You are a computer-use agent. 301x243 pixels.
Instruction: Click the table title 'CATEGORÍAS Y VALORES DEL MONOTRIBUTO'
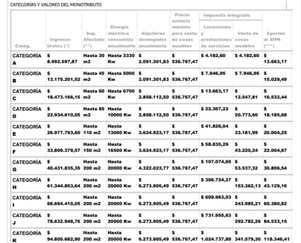pyautogui.click(x=56, y=5)
